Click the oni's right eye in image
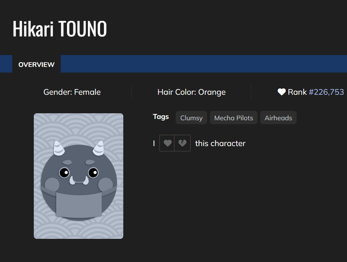 [93, 173]
